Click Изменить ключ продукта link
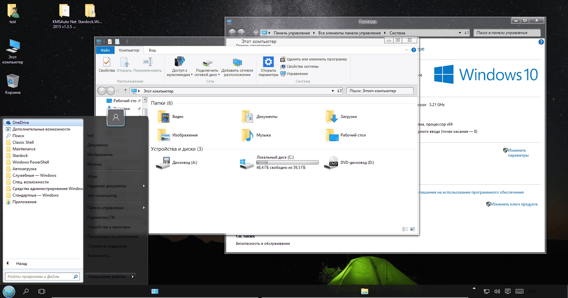 512,204
